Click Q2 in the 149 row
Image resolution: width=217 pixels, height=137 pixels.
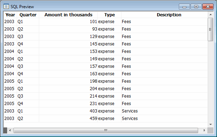[x=20, y=59]
